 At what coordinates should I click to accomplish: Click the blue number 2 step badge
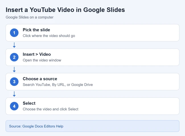[x=14, y=57]
